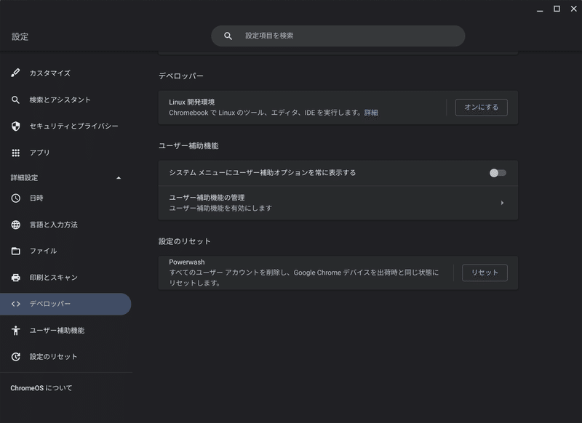Click the 印刷とスキャン printer icon

click(x=15, y=278)
